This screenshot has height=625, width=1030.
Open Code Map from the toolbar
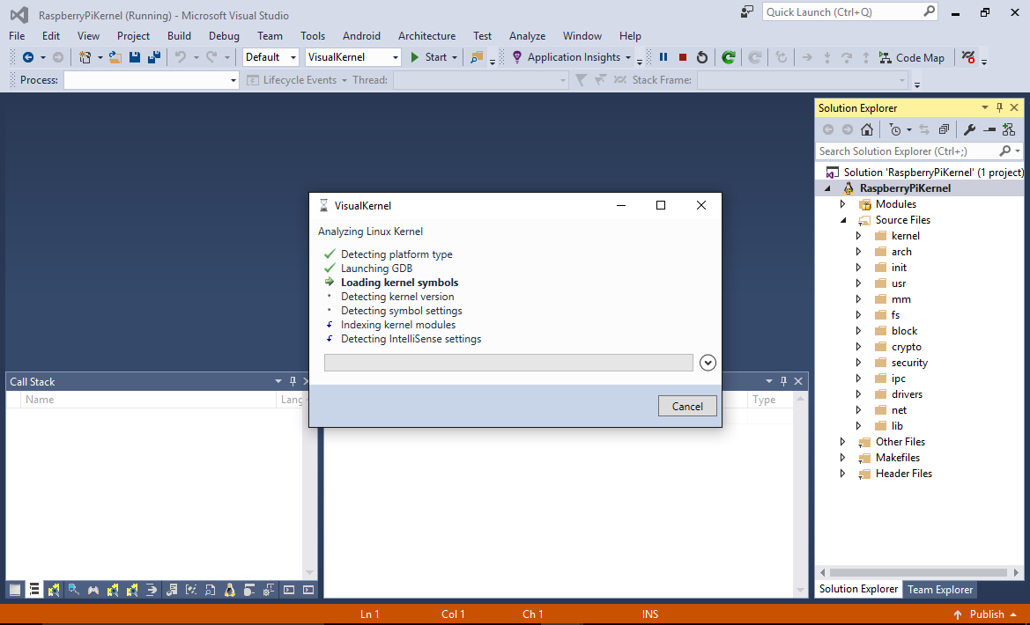tap(912, 58)
